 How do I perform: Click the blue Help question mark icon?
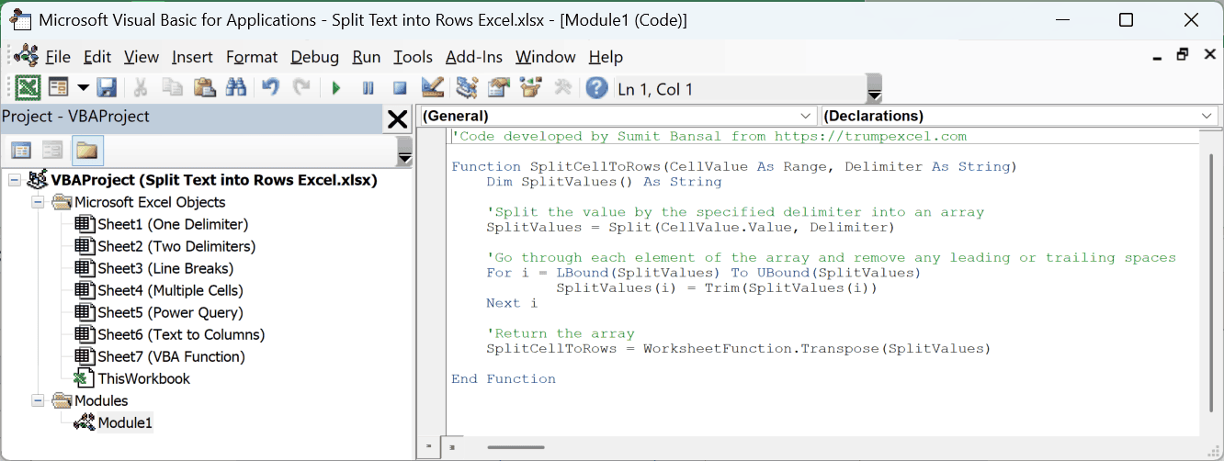[597, 88]
